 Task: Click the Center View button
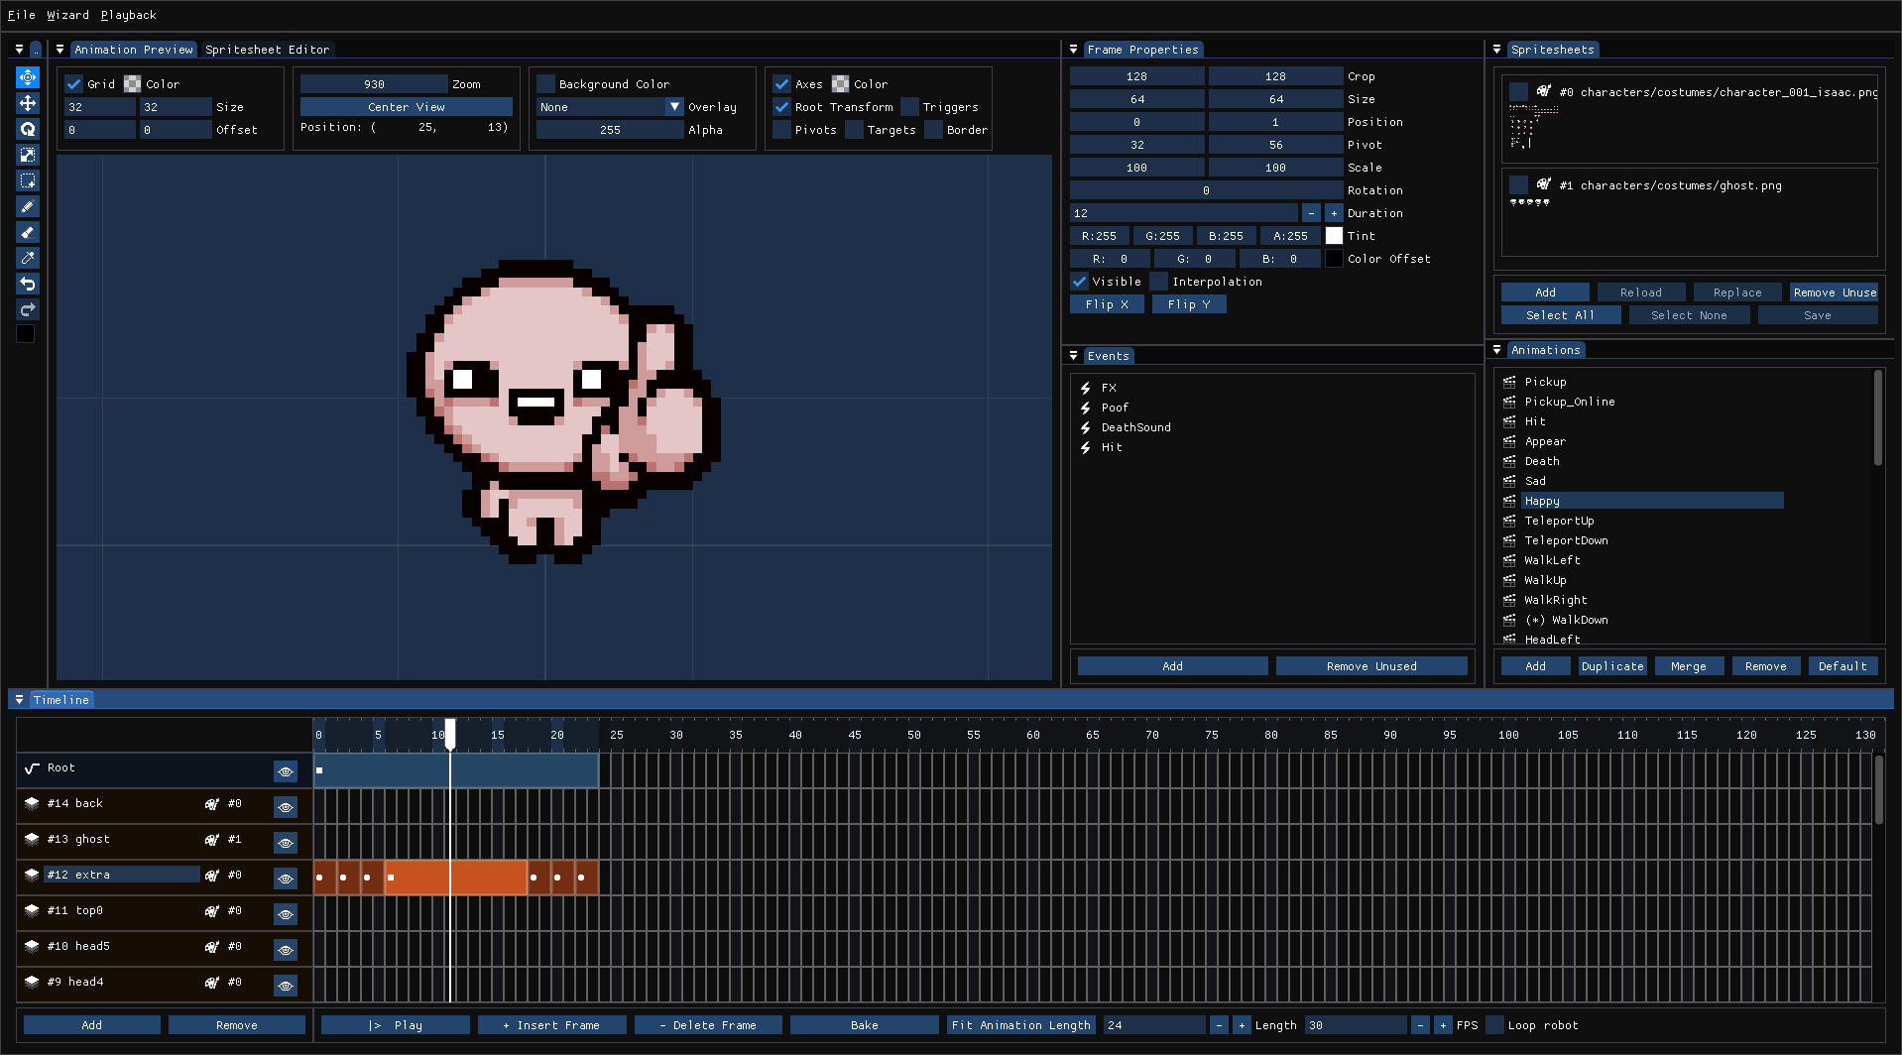[407, 107]
